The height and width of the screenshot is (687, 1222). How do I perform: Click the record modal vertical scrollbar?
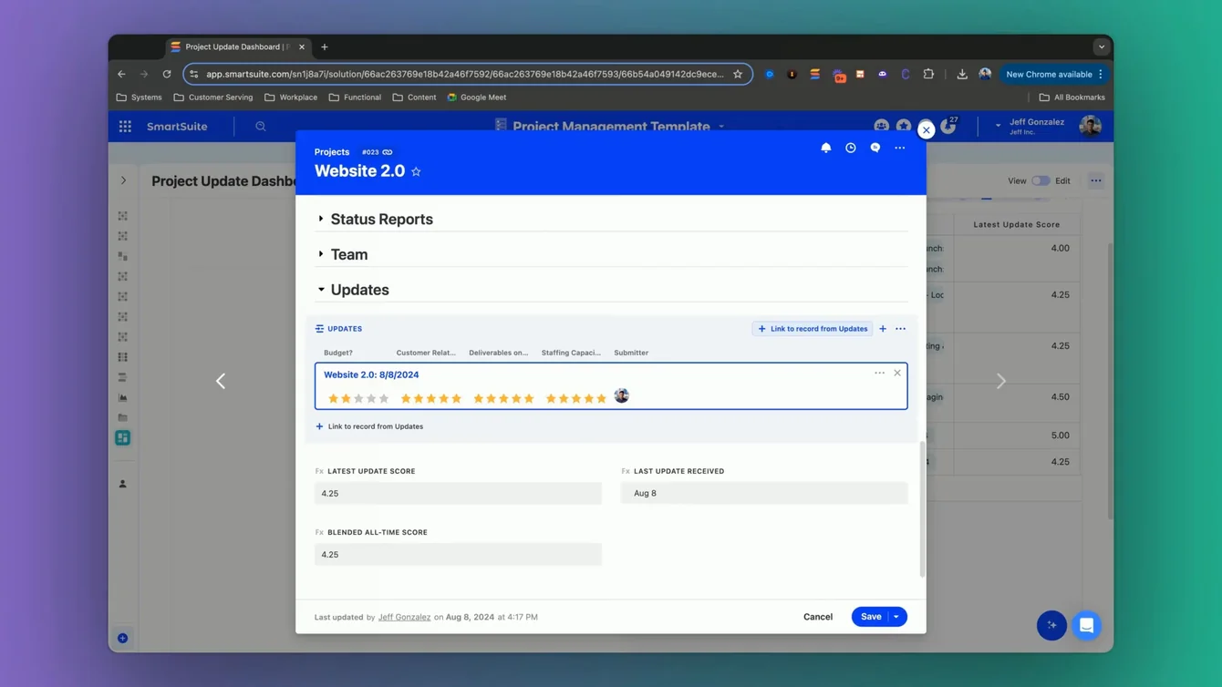point(922,509)
